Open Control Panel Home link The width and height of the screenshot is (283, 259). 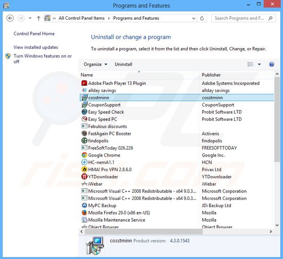34,34
